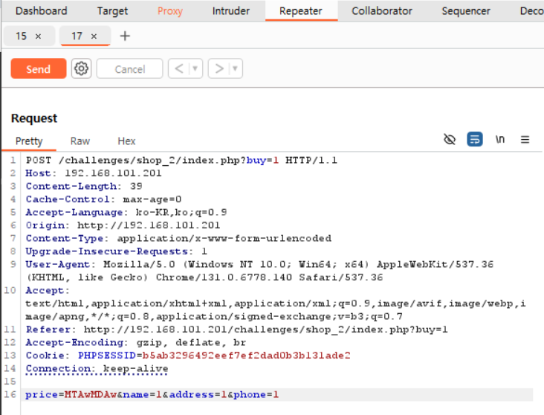Expand the back history dropdown arrow
The height and width of the screenshot is (415, 544).
(195, 68)
